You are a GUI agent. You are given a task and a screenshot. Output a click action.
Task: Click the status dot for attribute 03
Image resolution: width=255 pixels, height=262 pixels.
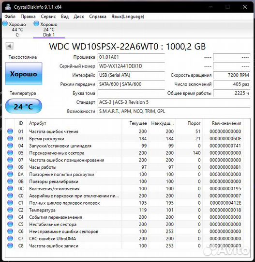click(10, 138)
